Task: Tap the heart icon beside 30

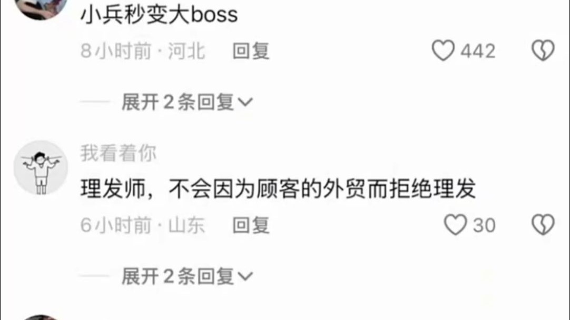Action: pos(455,224)
